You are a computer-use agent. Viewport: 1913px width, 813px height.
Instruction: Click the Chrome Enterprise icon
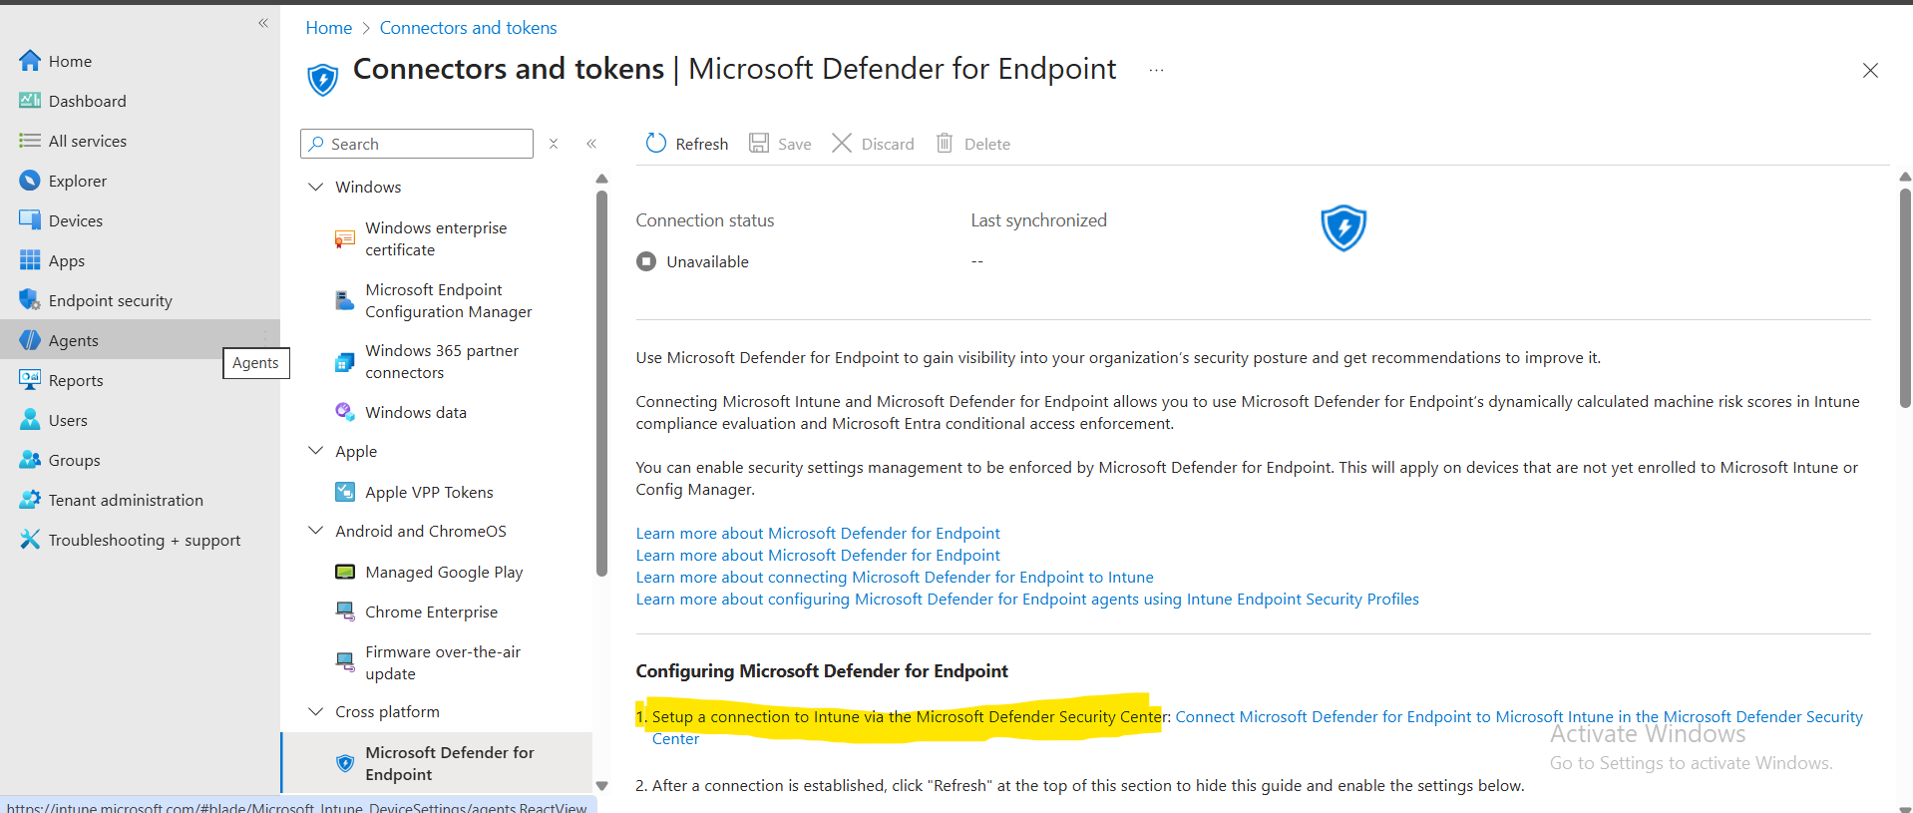(x=345, y=611)
